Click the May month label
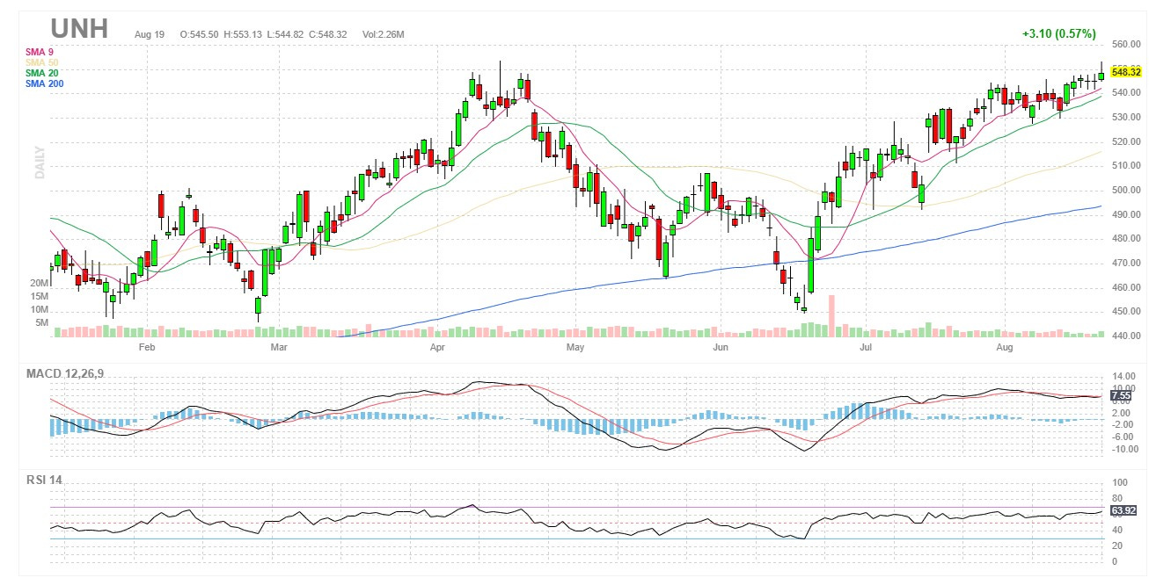 coord(575,349)
